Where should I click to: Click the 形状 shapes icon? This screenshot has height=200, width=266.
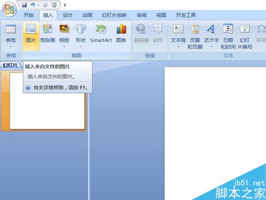coord(81,29)
